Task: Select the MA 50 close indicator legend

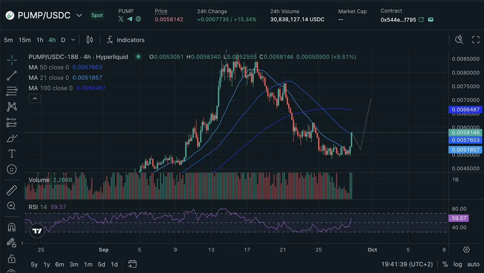Action: (65, 67)
